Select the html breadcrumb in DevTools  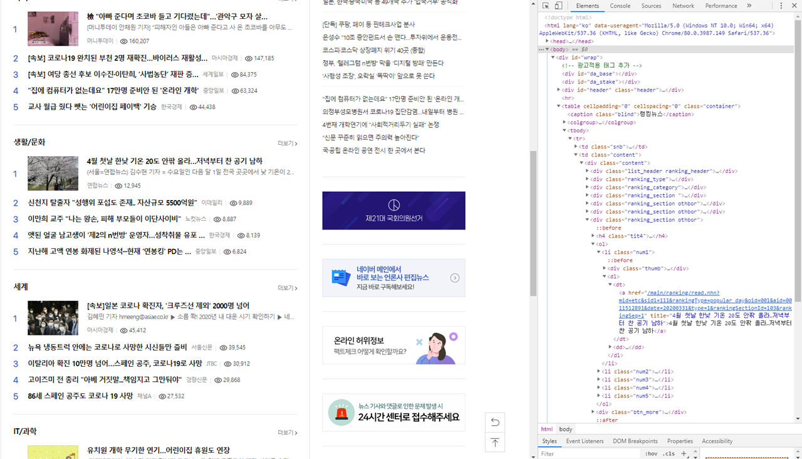point(547,429)
